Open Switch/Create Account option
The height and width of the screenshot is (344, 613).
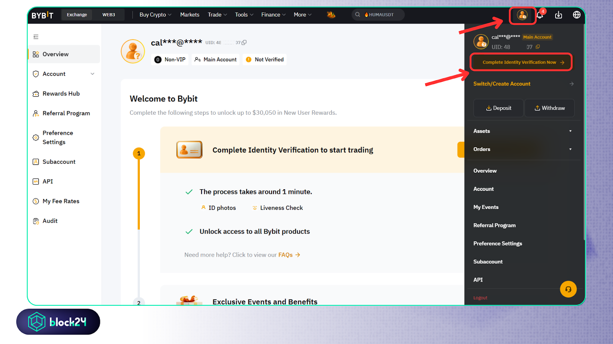[523, 84]
